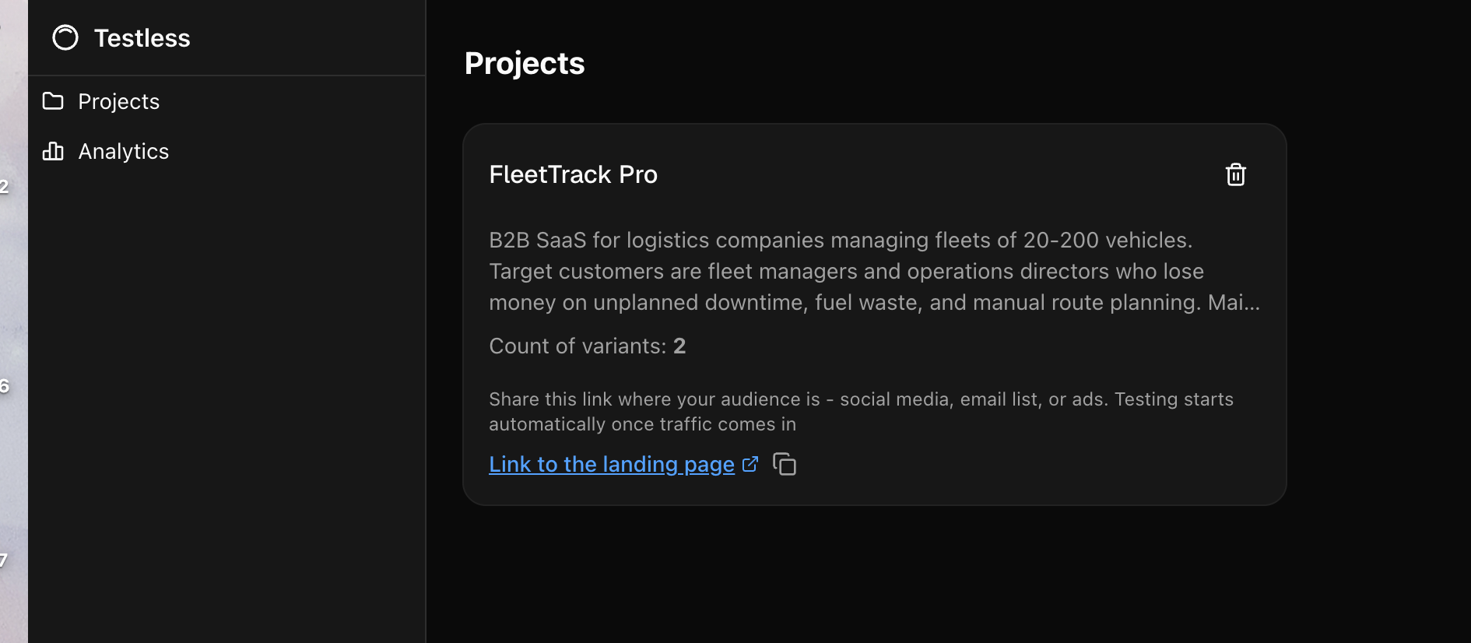The width and height of the screenshot is (1471, 643).
Task: Click the FleetTrack Pro project title
Action: point(574,174)
